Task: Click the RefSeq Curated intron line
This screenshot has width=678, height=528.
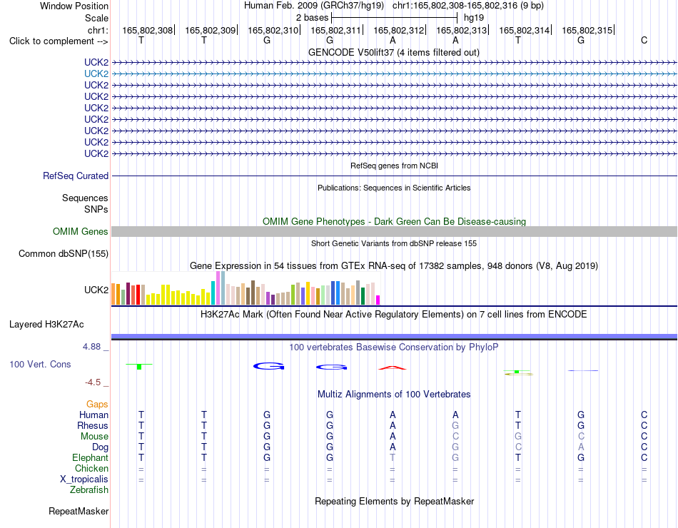Action: [394, 176]
